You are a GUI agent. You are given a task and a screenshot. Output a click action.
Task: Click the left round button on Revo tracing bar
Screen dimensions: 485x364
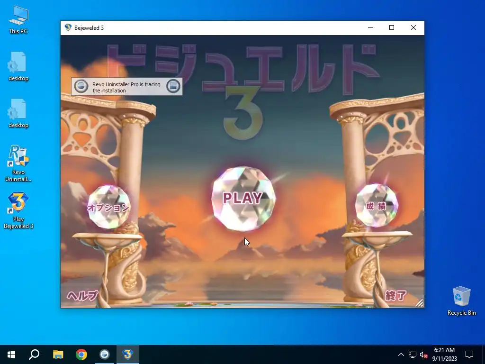click(x=81, y=86)
